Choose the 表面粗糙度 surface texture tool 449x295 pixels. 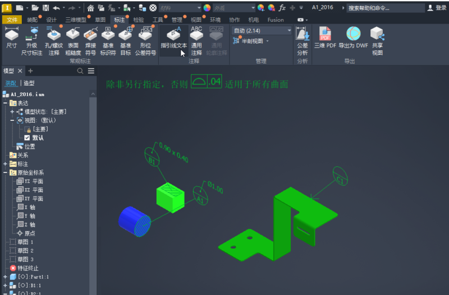(73, 40)
